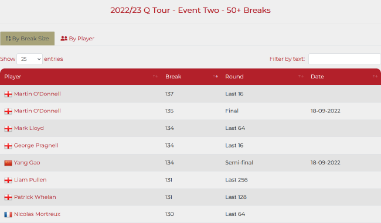Switch to the By Player tab
381x223 pixels.
[x=77, y=39]
